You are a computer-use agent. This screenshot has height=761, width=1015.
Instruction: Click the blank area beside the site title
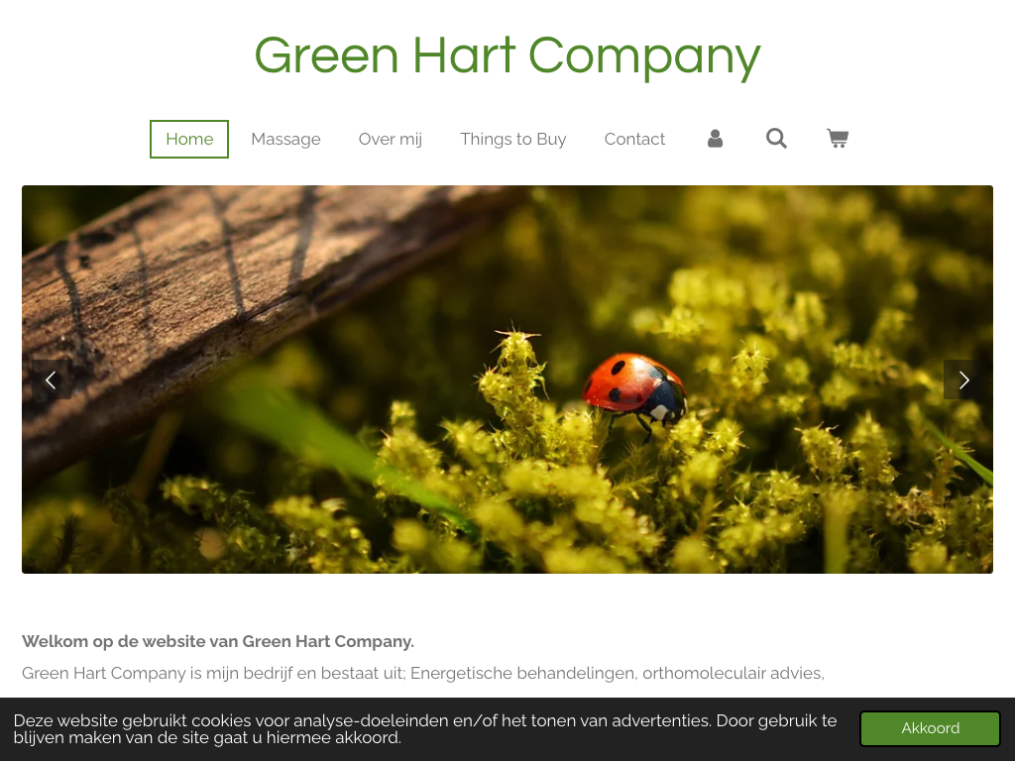(887, 56)
